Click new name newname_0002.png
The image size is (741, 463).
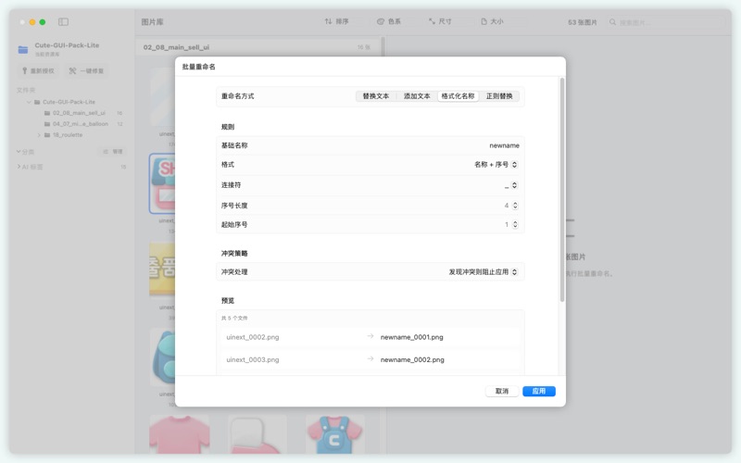point(412,360)
